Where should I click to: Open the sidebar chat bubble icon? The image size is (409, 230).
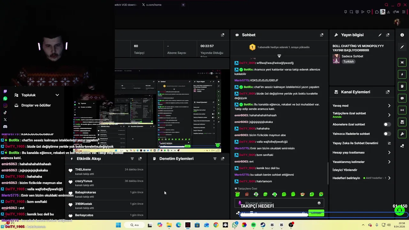click(x=402, y=98)
